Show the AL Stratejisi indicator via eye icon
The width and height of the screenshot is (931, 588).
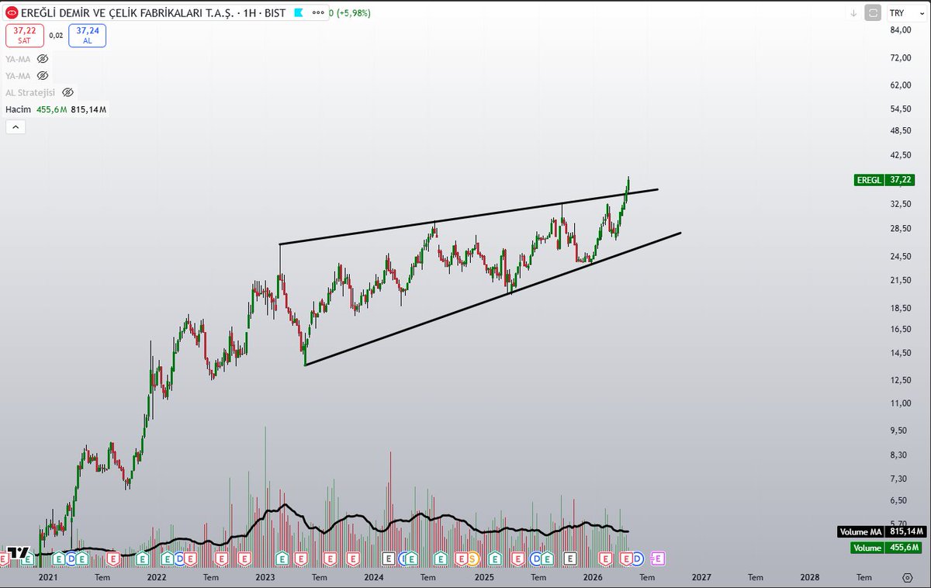[x=67, y=92]
